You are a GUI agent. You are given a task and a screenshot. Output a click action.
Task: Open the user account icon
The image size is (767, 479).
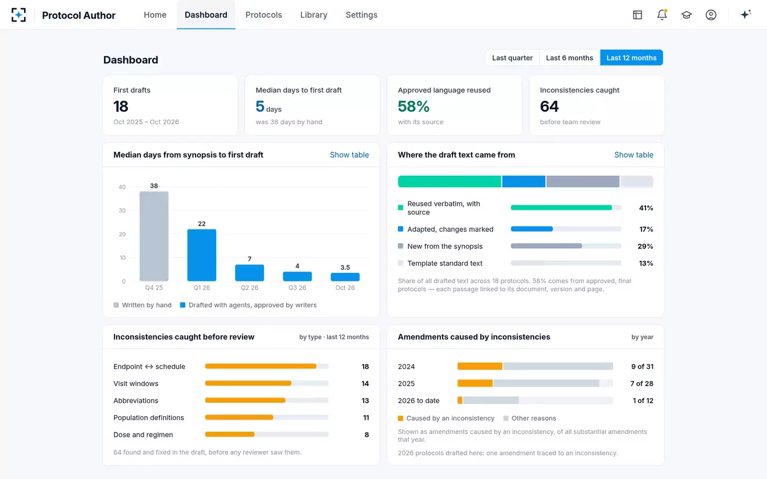711,15
